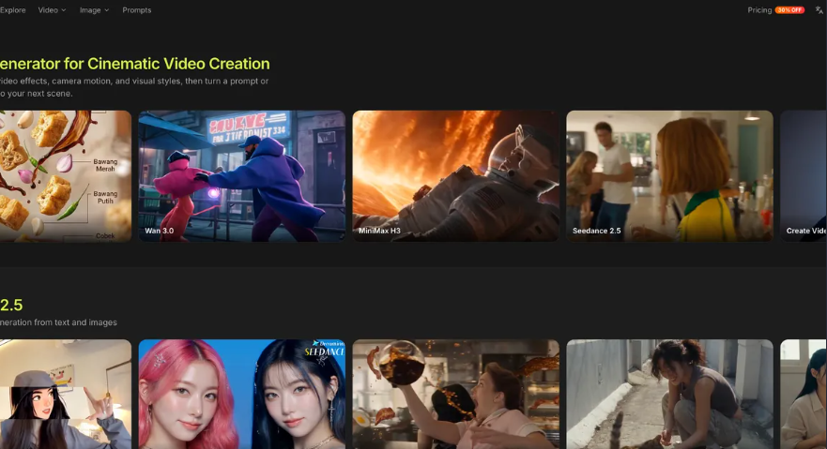Click the Seedance 2.5 label
The height and width of the screenshot is (449, 827).
pyautogui.click(x=596, y=231)
